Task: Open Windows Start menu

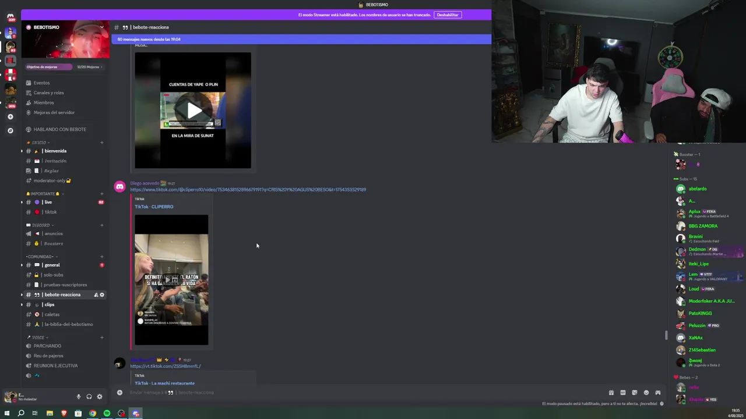Action: click(x=7, y=413)
